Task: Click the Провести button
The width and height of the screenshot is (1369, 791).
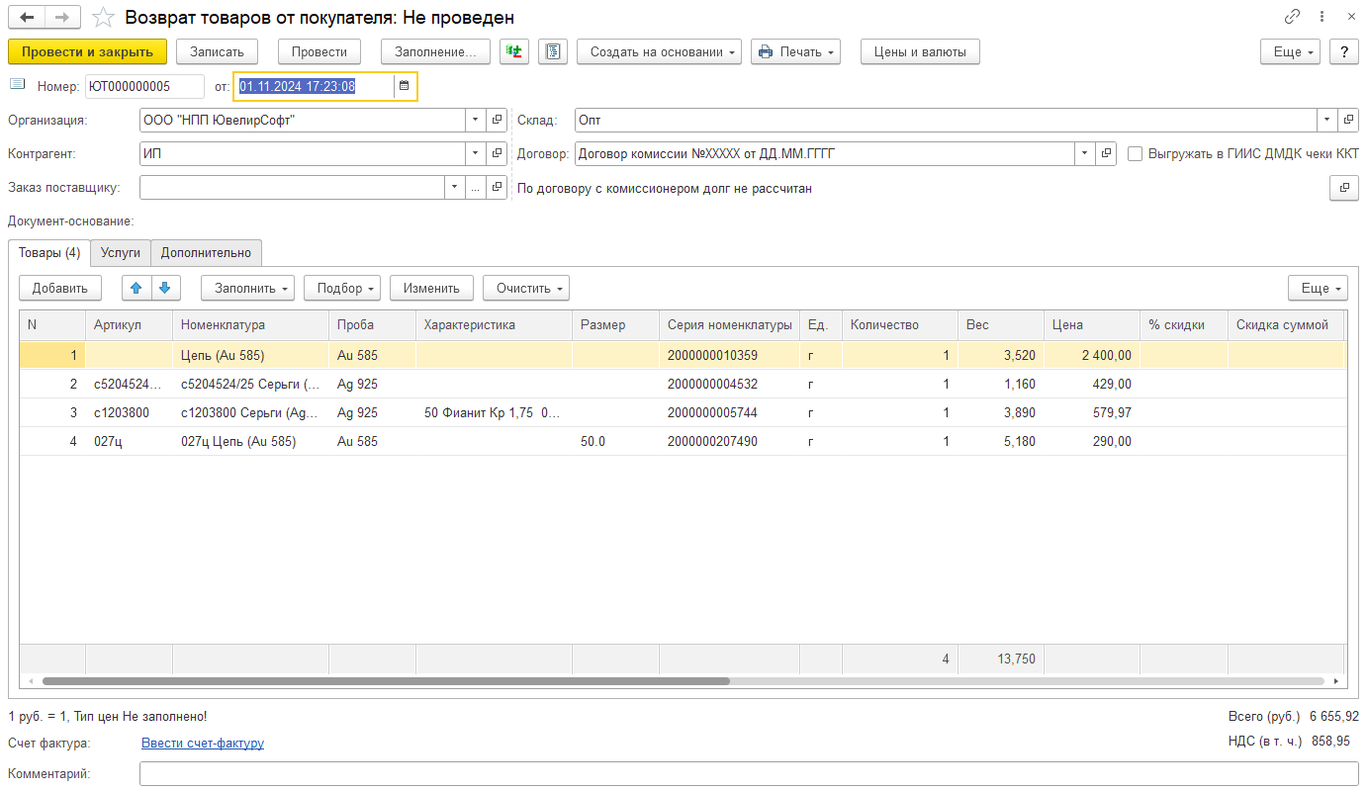Action: point(319,51)
